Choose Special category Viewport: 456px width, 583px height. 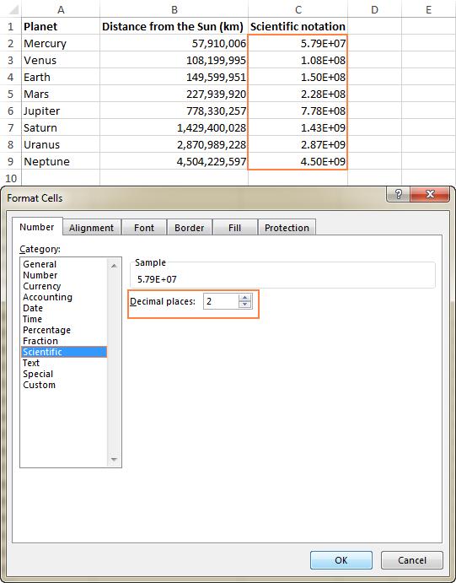[x=64, y=374]
